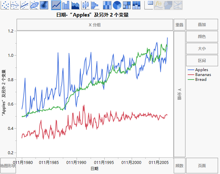This screenshot has height=174, width=220.
Task: Switch to the Bar chart icon
Action: (66, 5)
